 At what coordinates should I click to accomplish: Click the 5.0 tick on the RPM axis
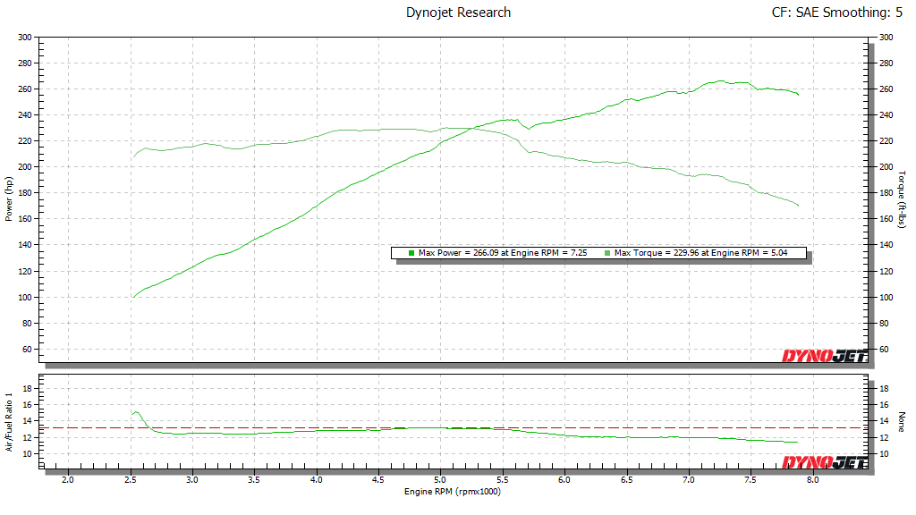[x=440, y=479]
